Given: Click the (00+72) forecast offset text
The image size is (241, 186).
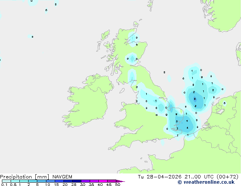Looking at the screenshot, I should (227, 177).
